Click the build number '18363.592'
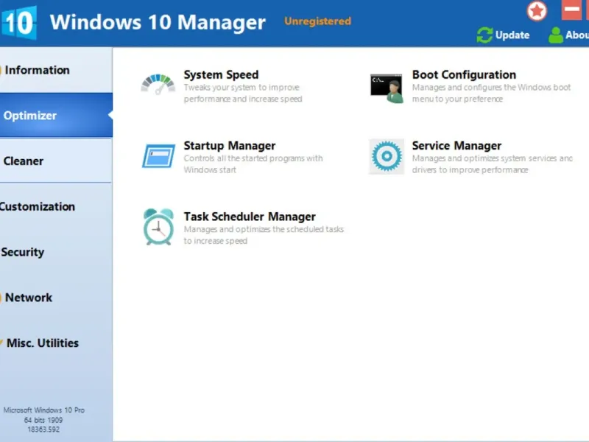 43,429
